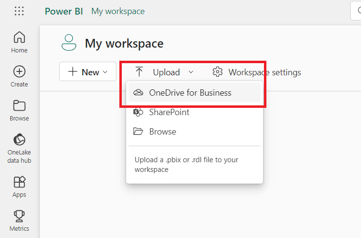Select OneDrive for Business from Upload menu

click(190, 93)
